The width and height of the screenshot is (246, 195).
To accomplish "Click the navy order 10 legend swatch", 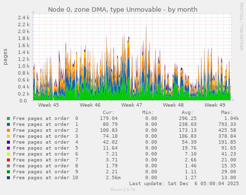I will click(8, 178).
